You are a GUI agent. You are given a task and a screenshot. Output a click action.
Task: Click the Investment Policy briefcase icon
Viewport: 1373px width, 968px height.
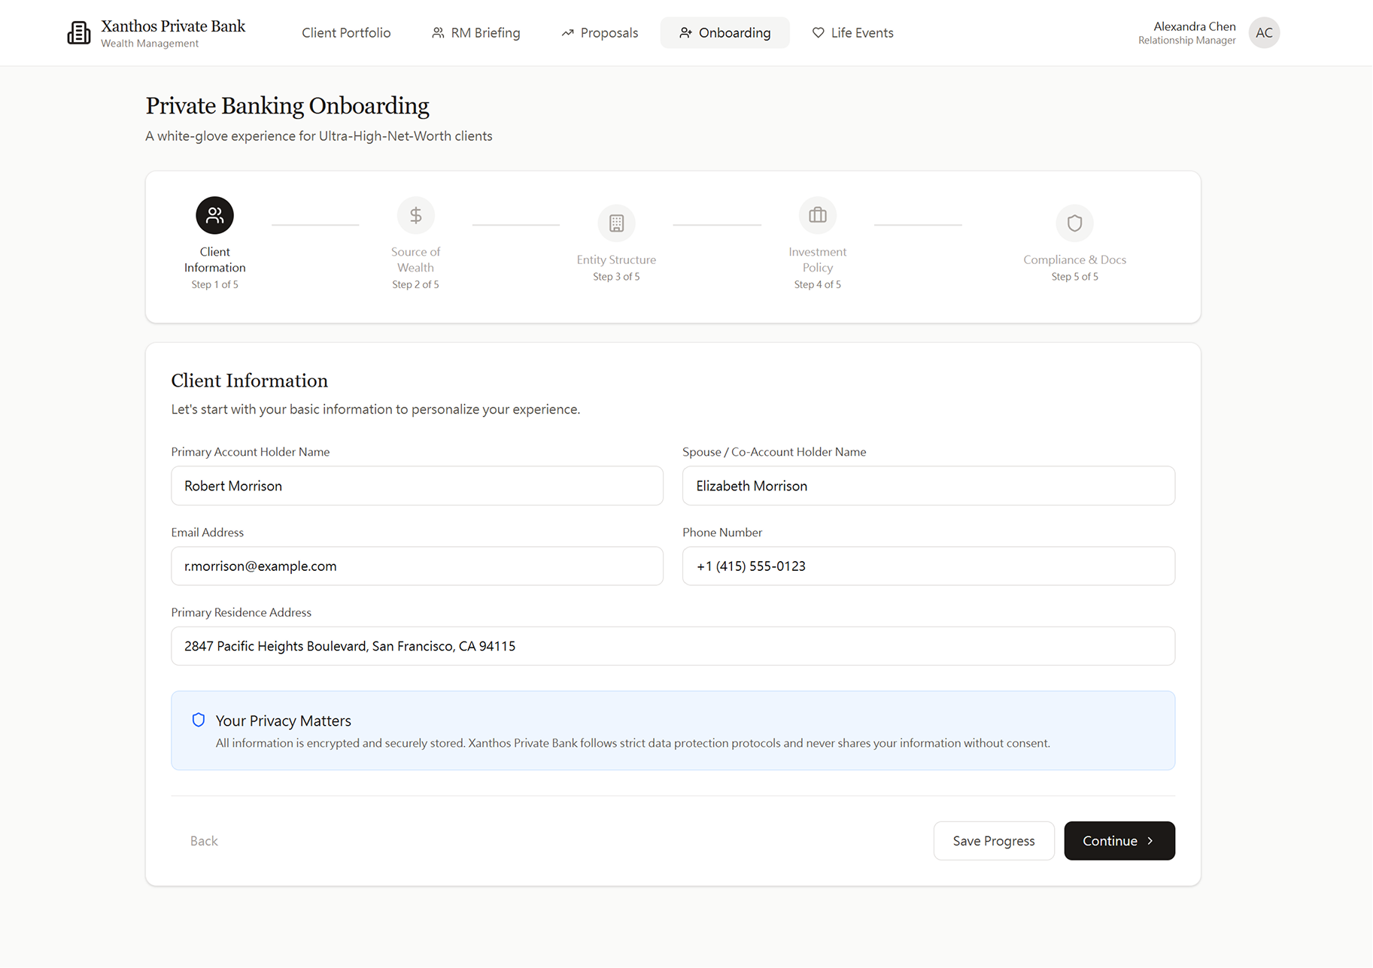(x=817, y=215)
